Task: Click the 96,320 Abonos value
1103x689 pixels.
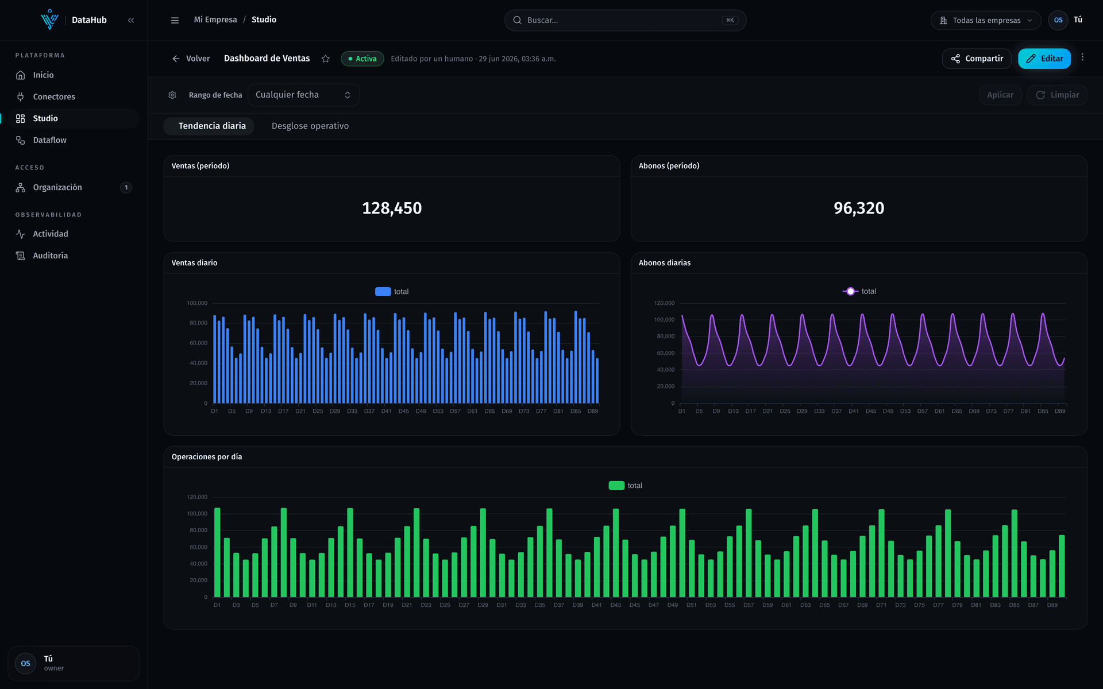Action: tap(859, 208)
